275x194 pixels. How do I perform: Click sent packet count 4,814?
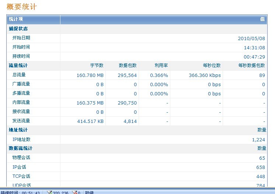(130, 121)
